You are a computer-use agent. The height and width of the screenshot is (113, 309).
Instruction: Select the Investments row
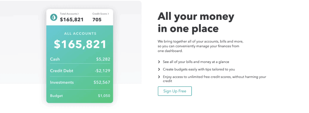click(x=80, y=82)
